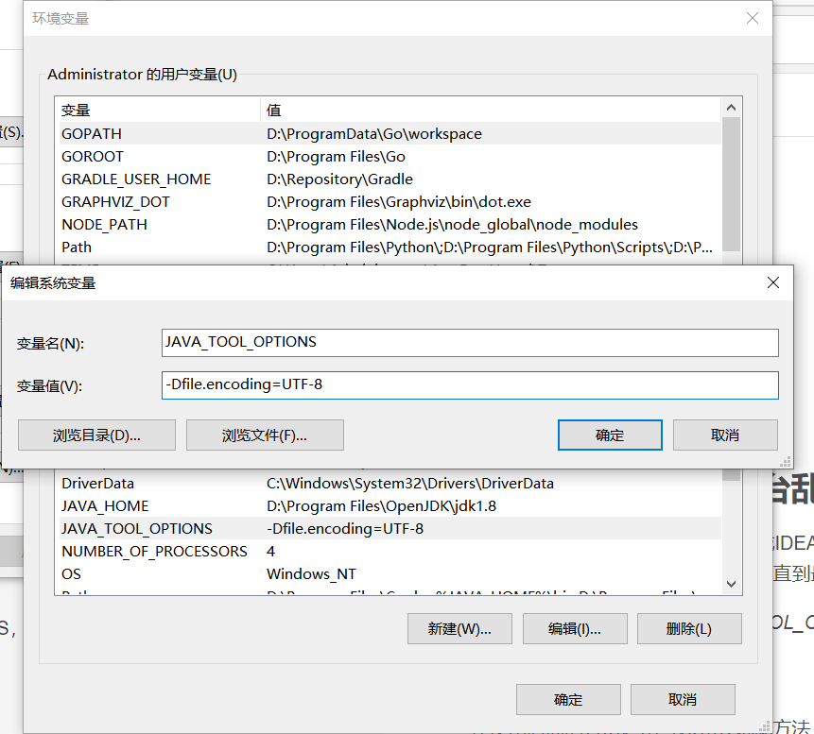
Task: Click the scrollbar down arrow of system variables
Action: coord(731,583)
